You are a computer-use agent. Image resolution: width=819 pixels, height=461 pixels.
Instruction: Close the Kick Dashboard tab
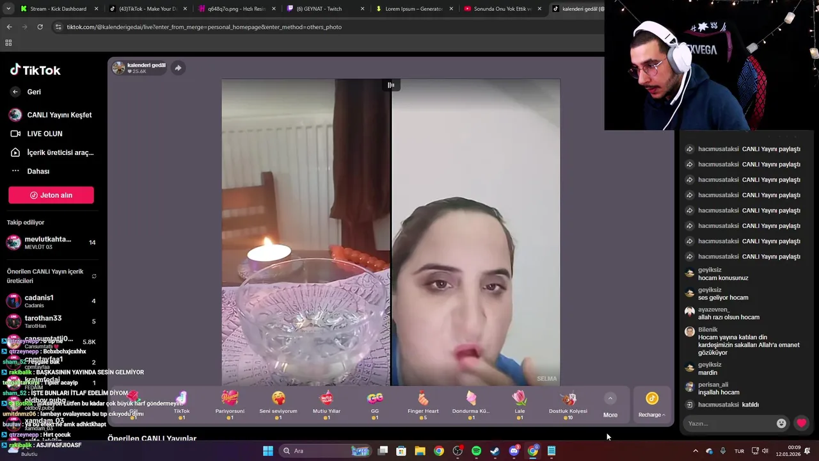pyautogui.click(x=97, y=9)
